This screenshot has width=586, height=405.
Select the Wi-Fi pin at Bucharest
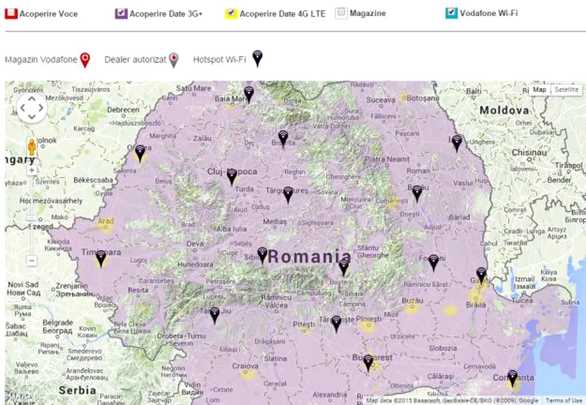[x=368, y=363]
